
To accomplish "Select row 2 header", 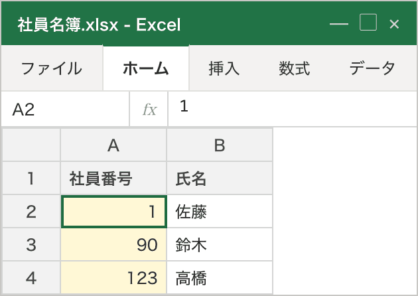I will coord(31,212).
